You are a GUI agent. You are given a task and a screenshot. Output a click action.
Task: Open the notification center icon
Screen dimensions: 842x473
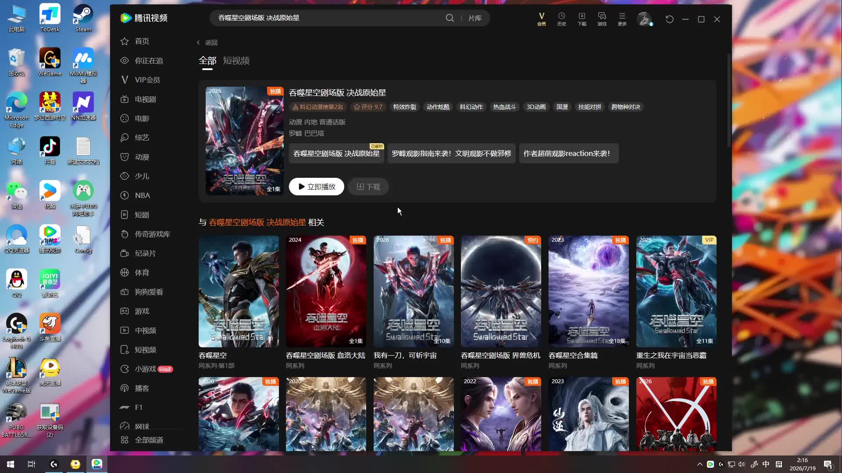pyautogui.click(x=828, y=464)
